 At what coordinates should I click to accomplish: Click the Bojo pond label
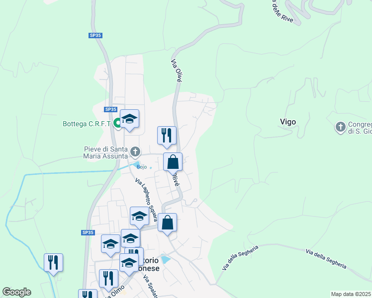[x=142, y=167]
